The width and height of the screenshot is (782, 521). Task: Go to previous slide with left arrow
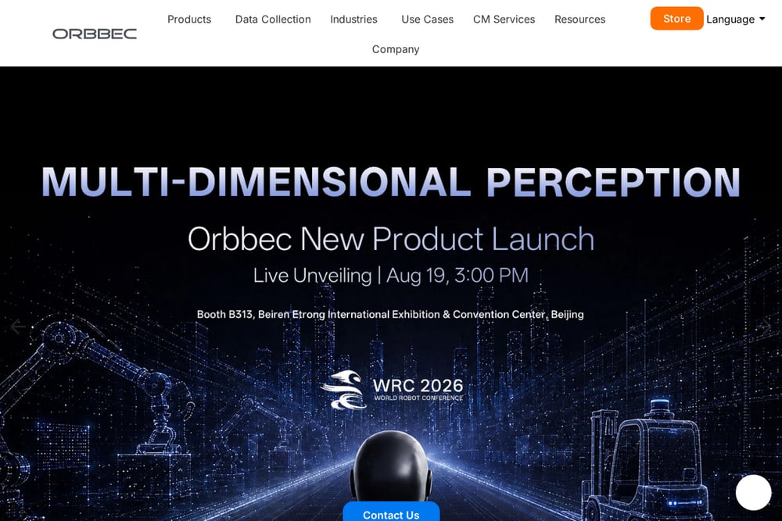[17, 327]
